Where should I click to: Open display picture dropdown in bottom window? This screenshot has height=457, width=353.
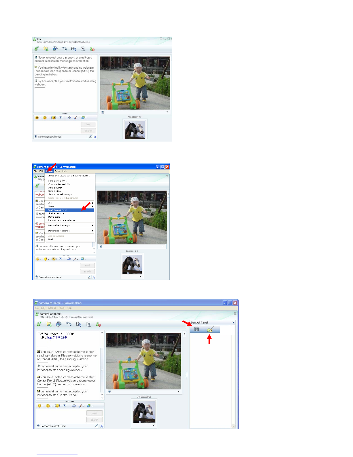coord(153,425)
